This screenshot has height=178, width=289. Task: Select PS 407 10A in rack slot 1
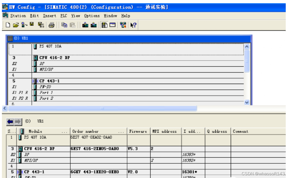127,49
